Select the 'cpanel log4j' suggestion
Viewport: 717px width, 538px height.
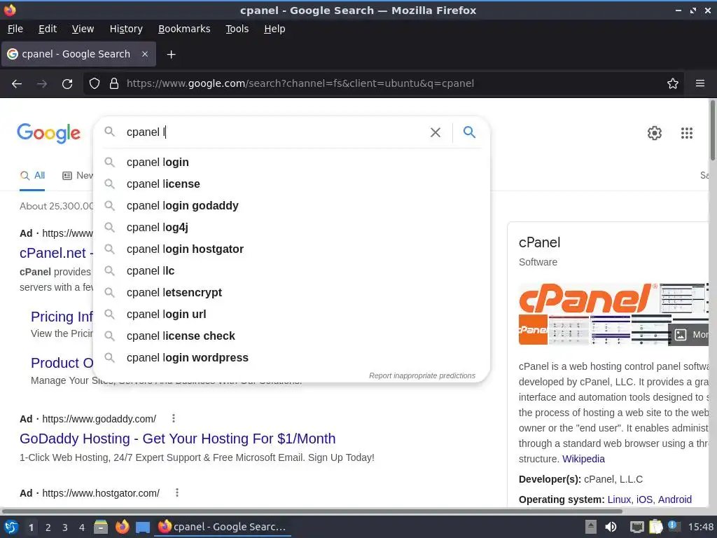pos(291,228)
